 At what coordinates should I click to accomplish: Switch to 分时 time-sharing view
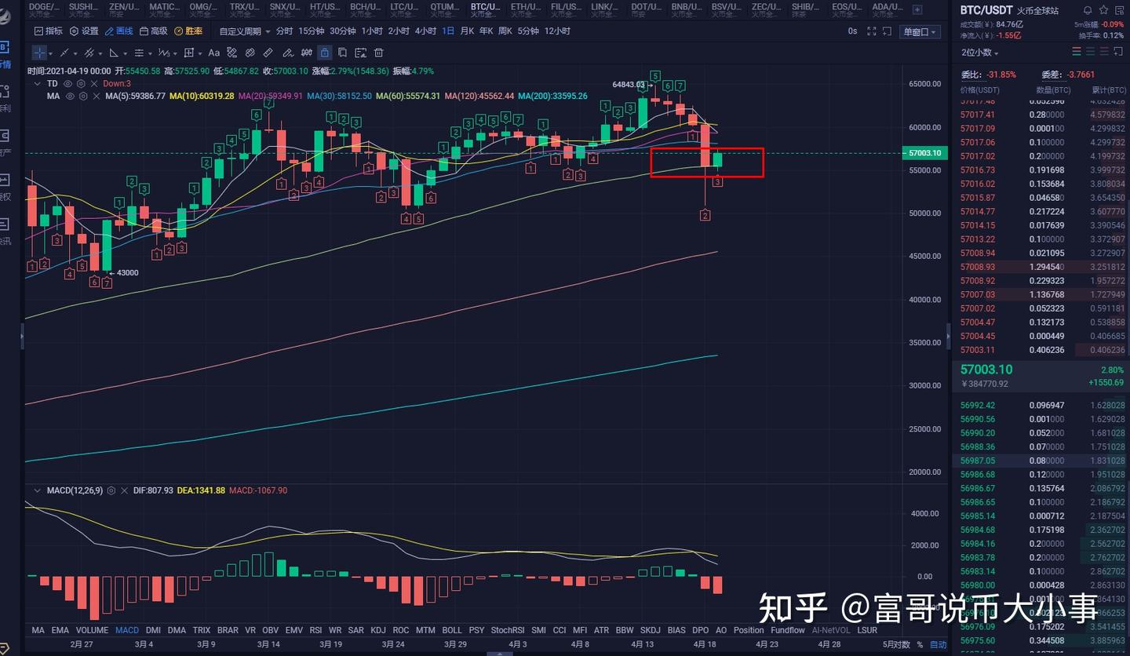click(284, 31)
